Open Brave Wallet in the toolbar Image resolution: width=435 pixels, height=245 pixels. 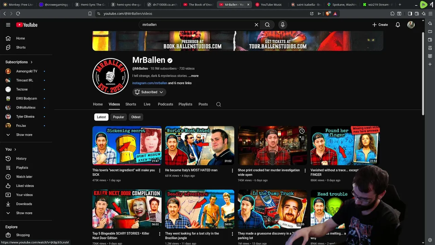[x=417, y=14]
